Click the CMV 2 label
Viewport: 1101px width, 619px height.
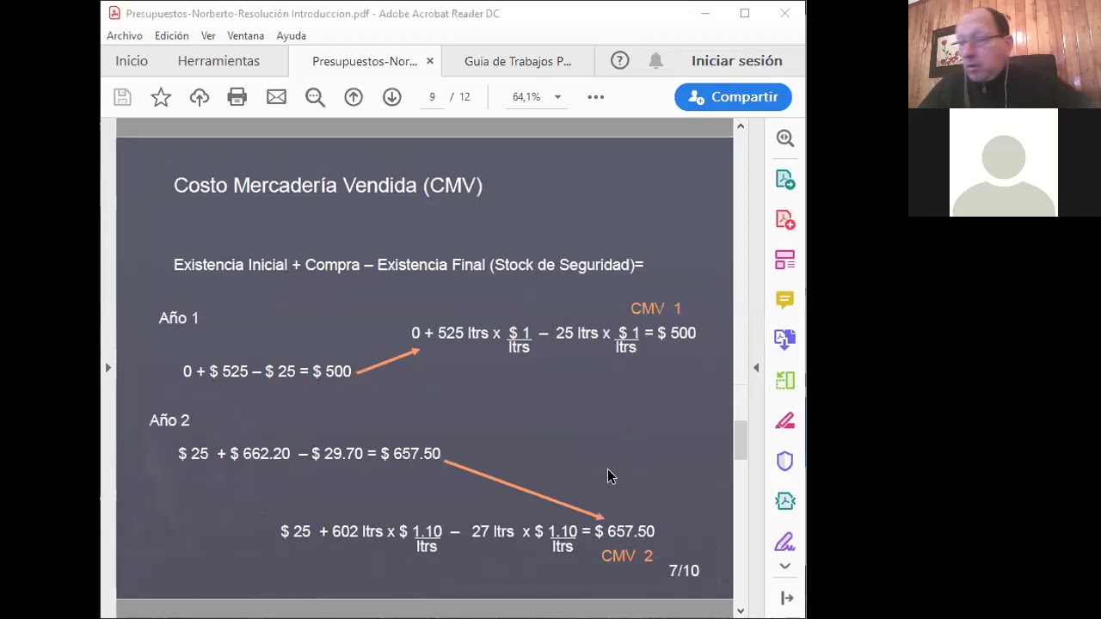(x=627, y=556)
